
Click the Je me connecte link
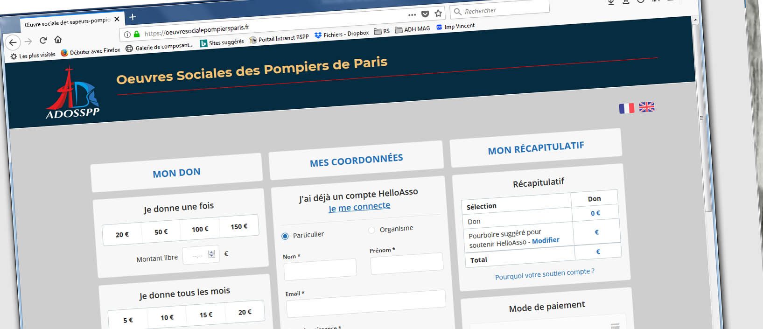[x=359, y=207]
